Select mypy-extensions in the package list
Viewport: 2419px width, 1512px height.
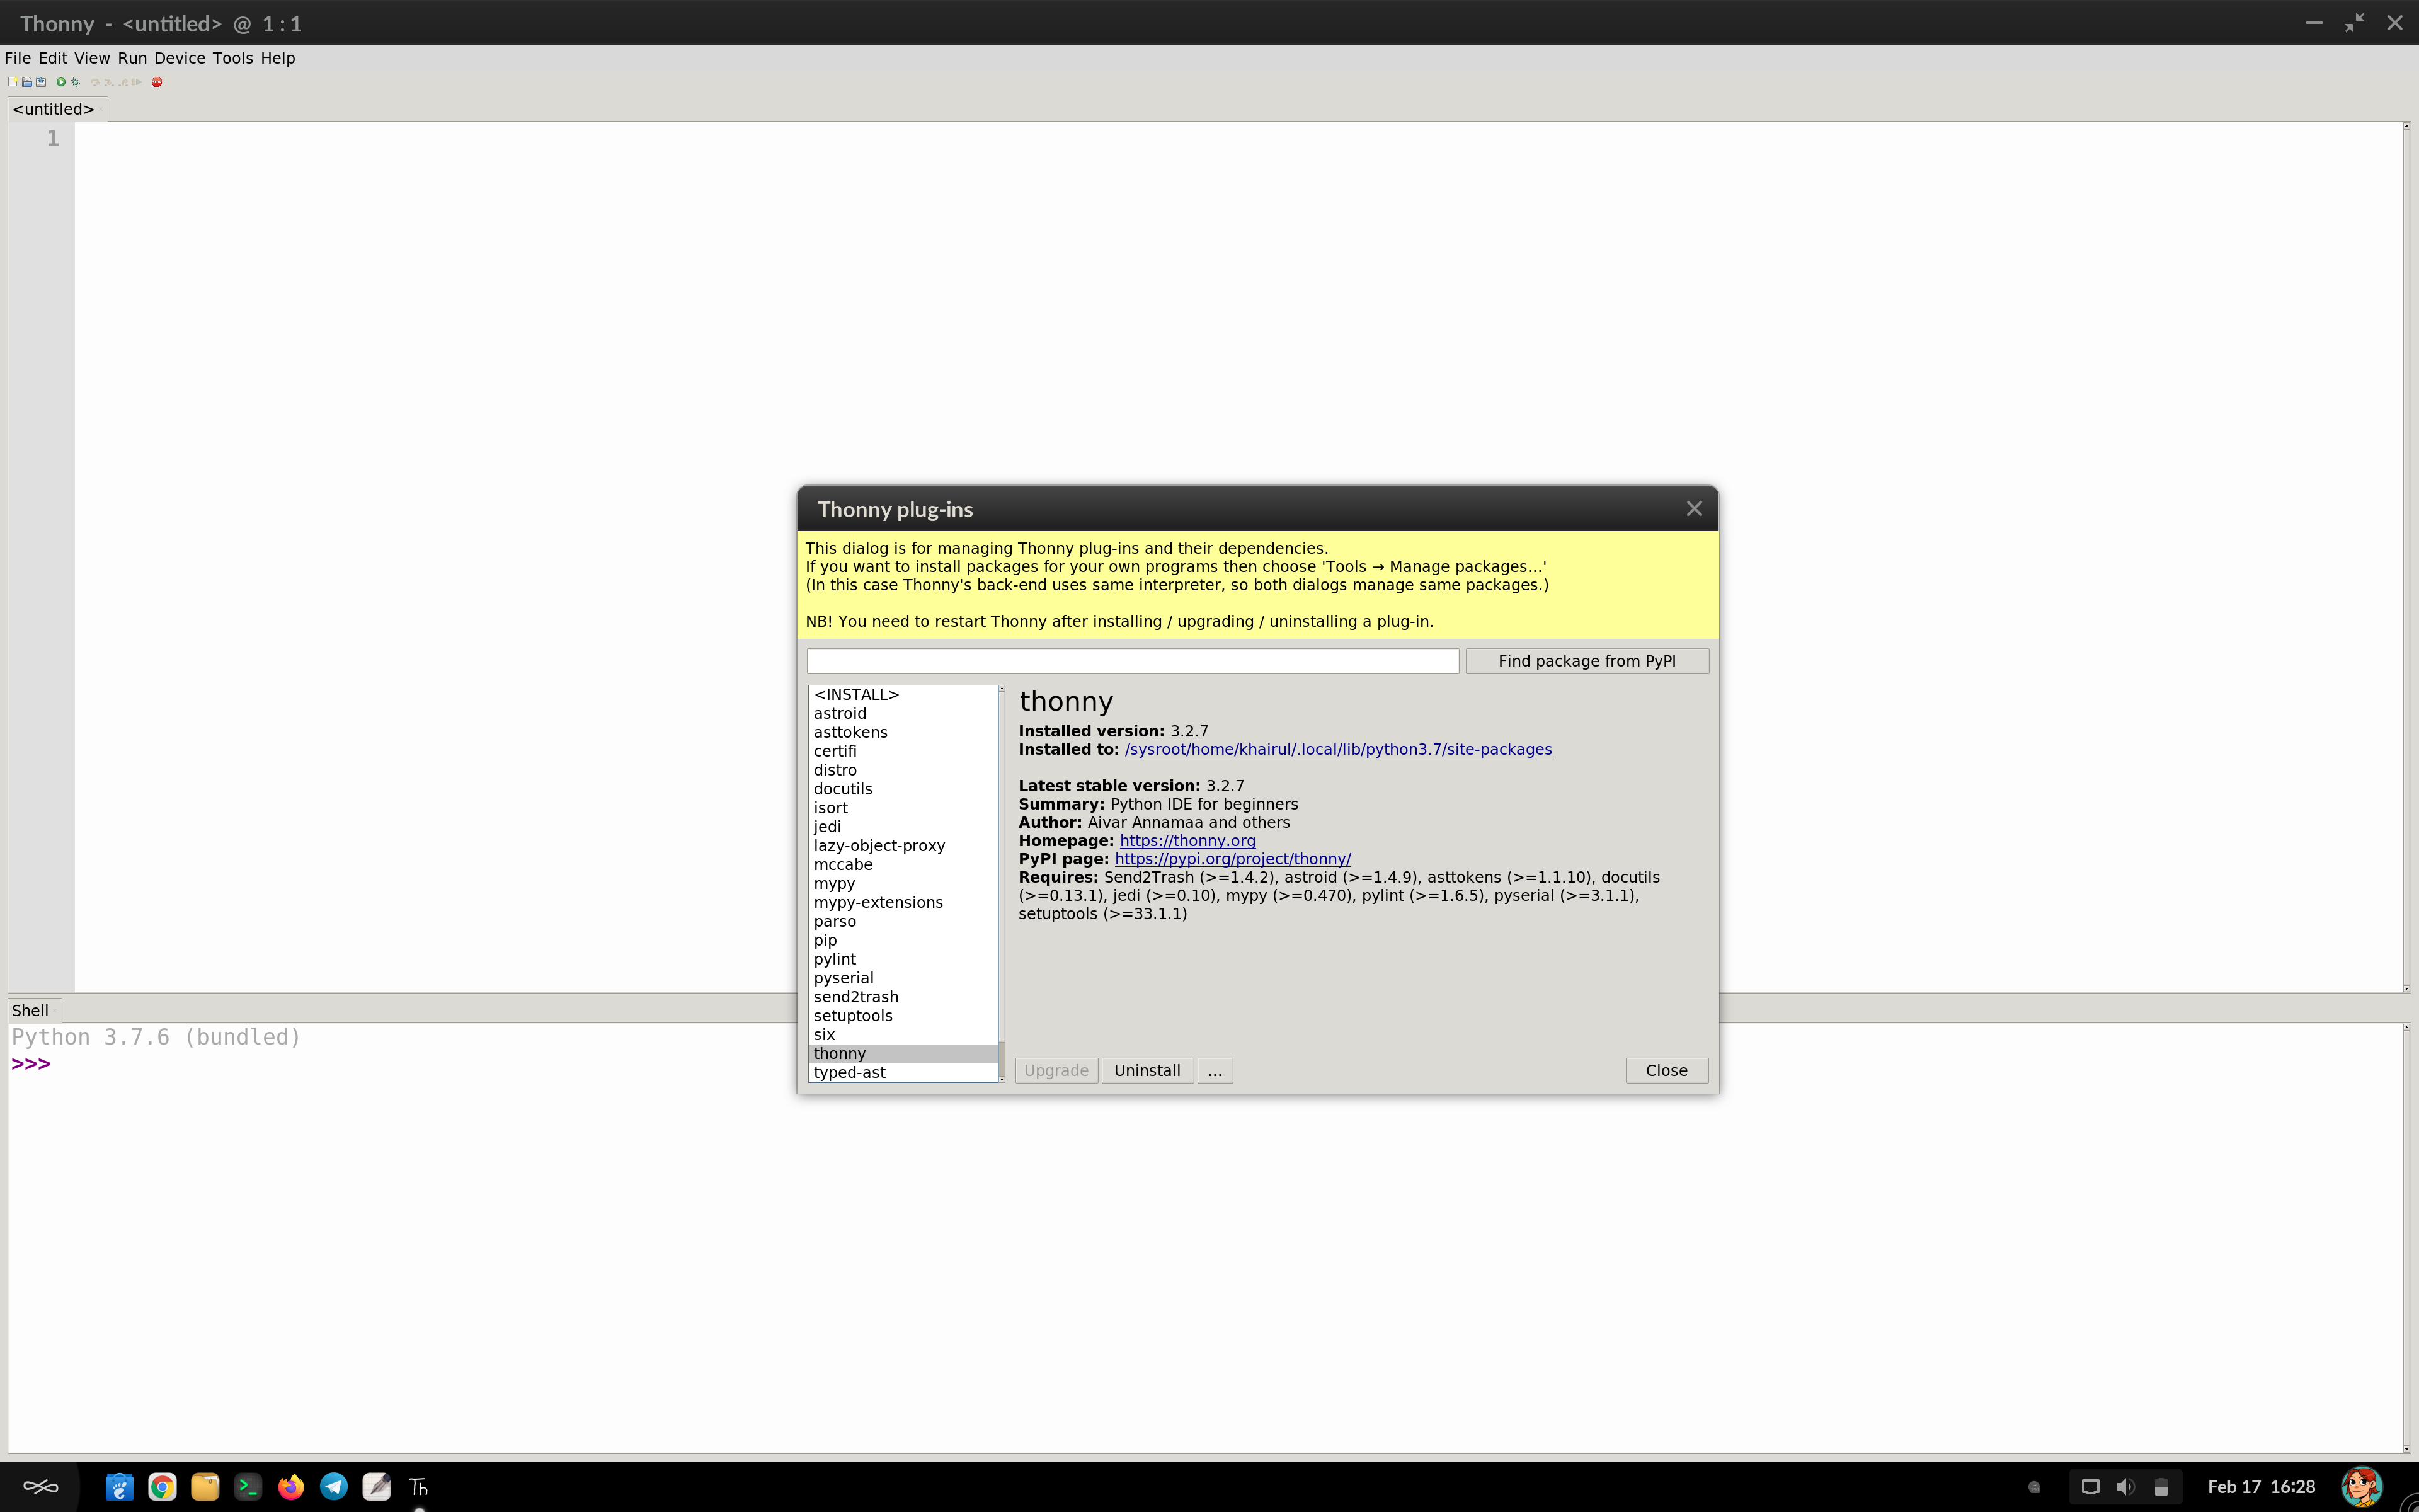[903, 902]
